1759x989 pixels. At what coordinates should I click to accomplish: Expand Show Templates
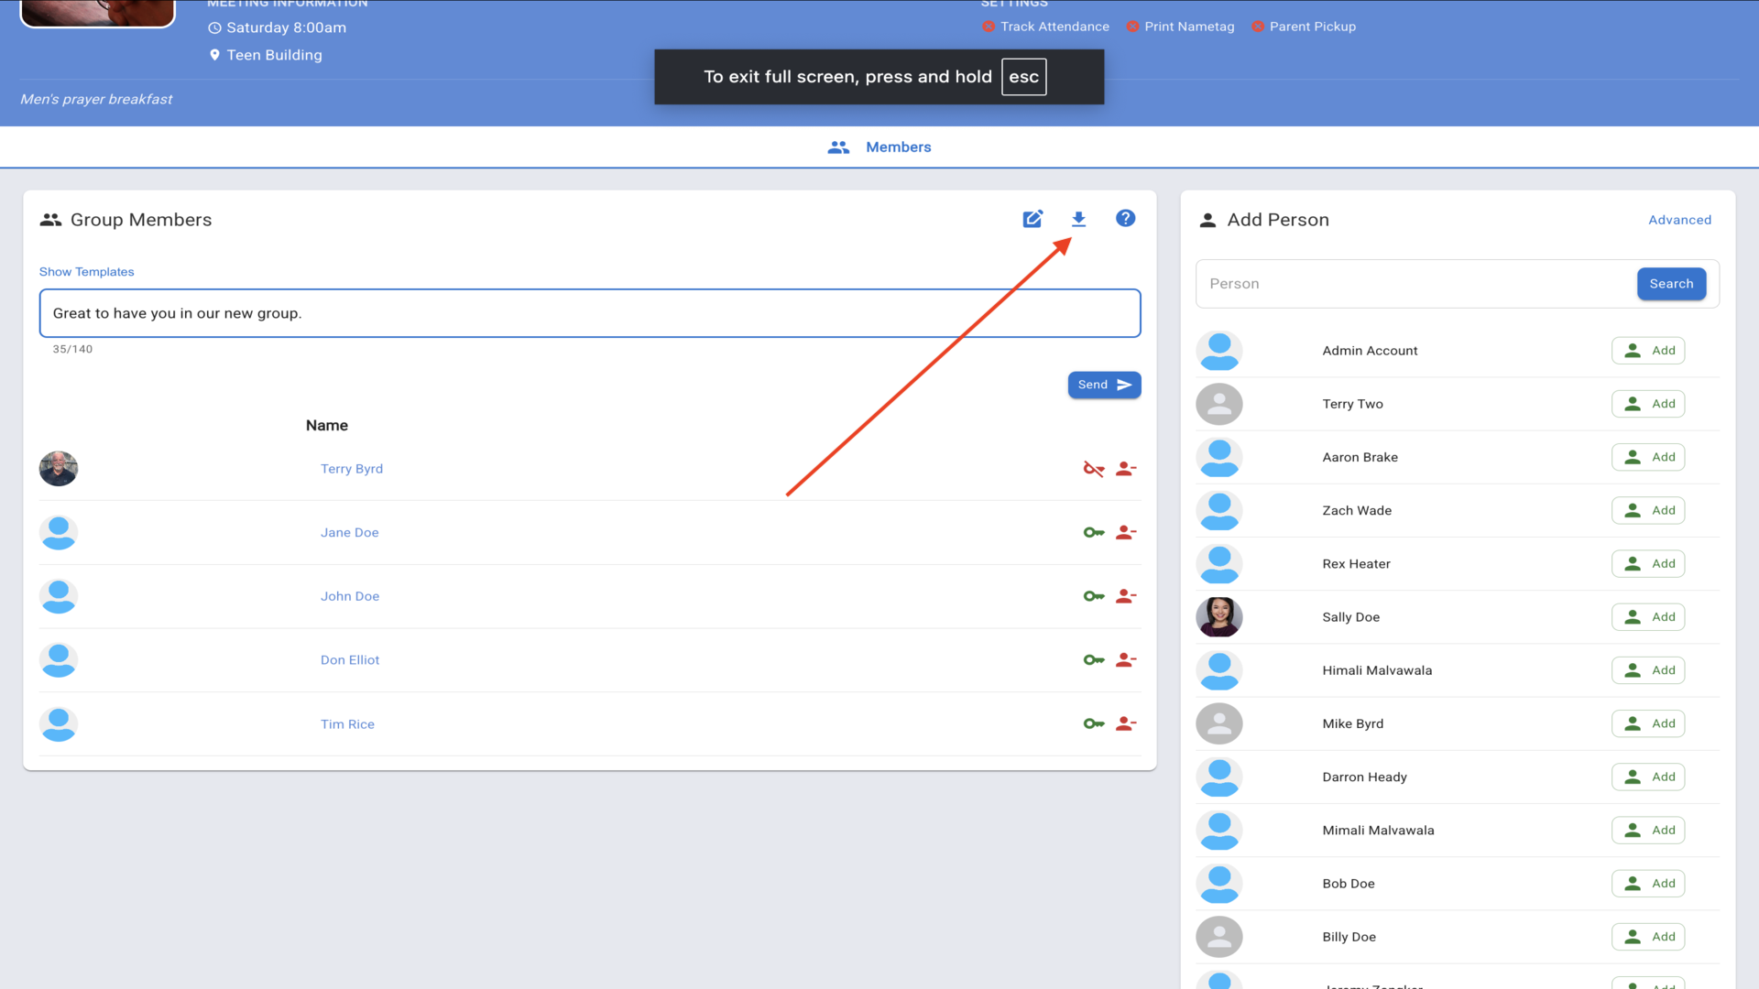tap(86, 272)
